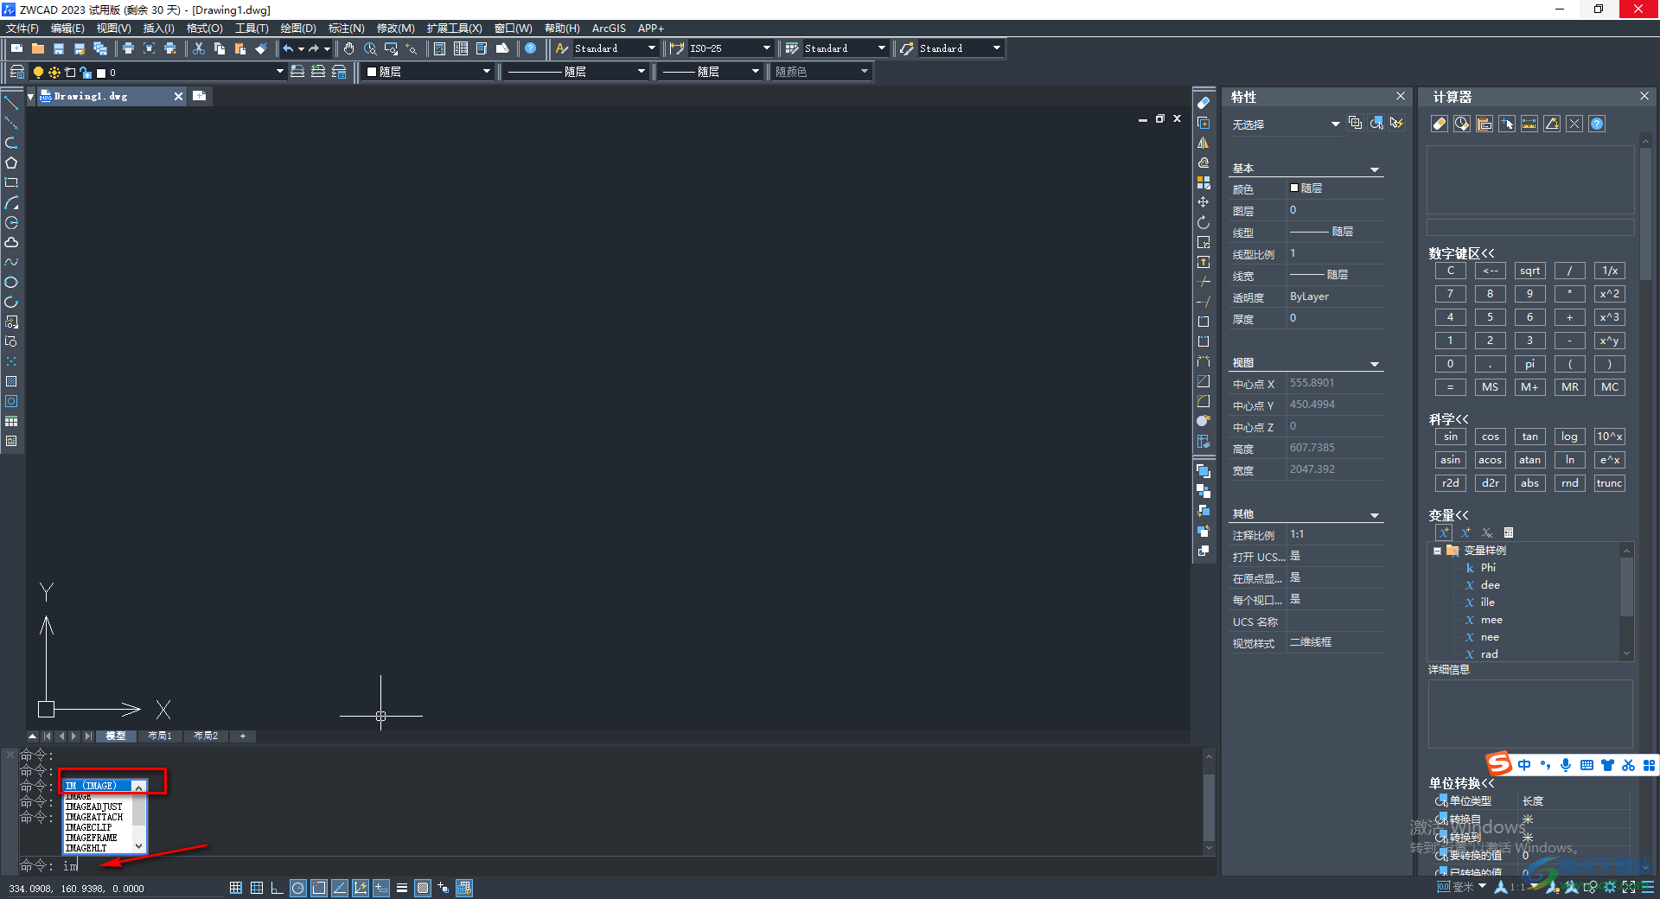
Task: Click the trunc function button
Action: click(x=1609, y=483)
